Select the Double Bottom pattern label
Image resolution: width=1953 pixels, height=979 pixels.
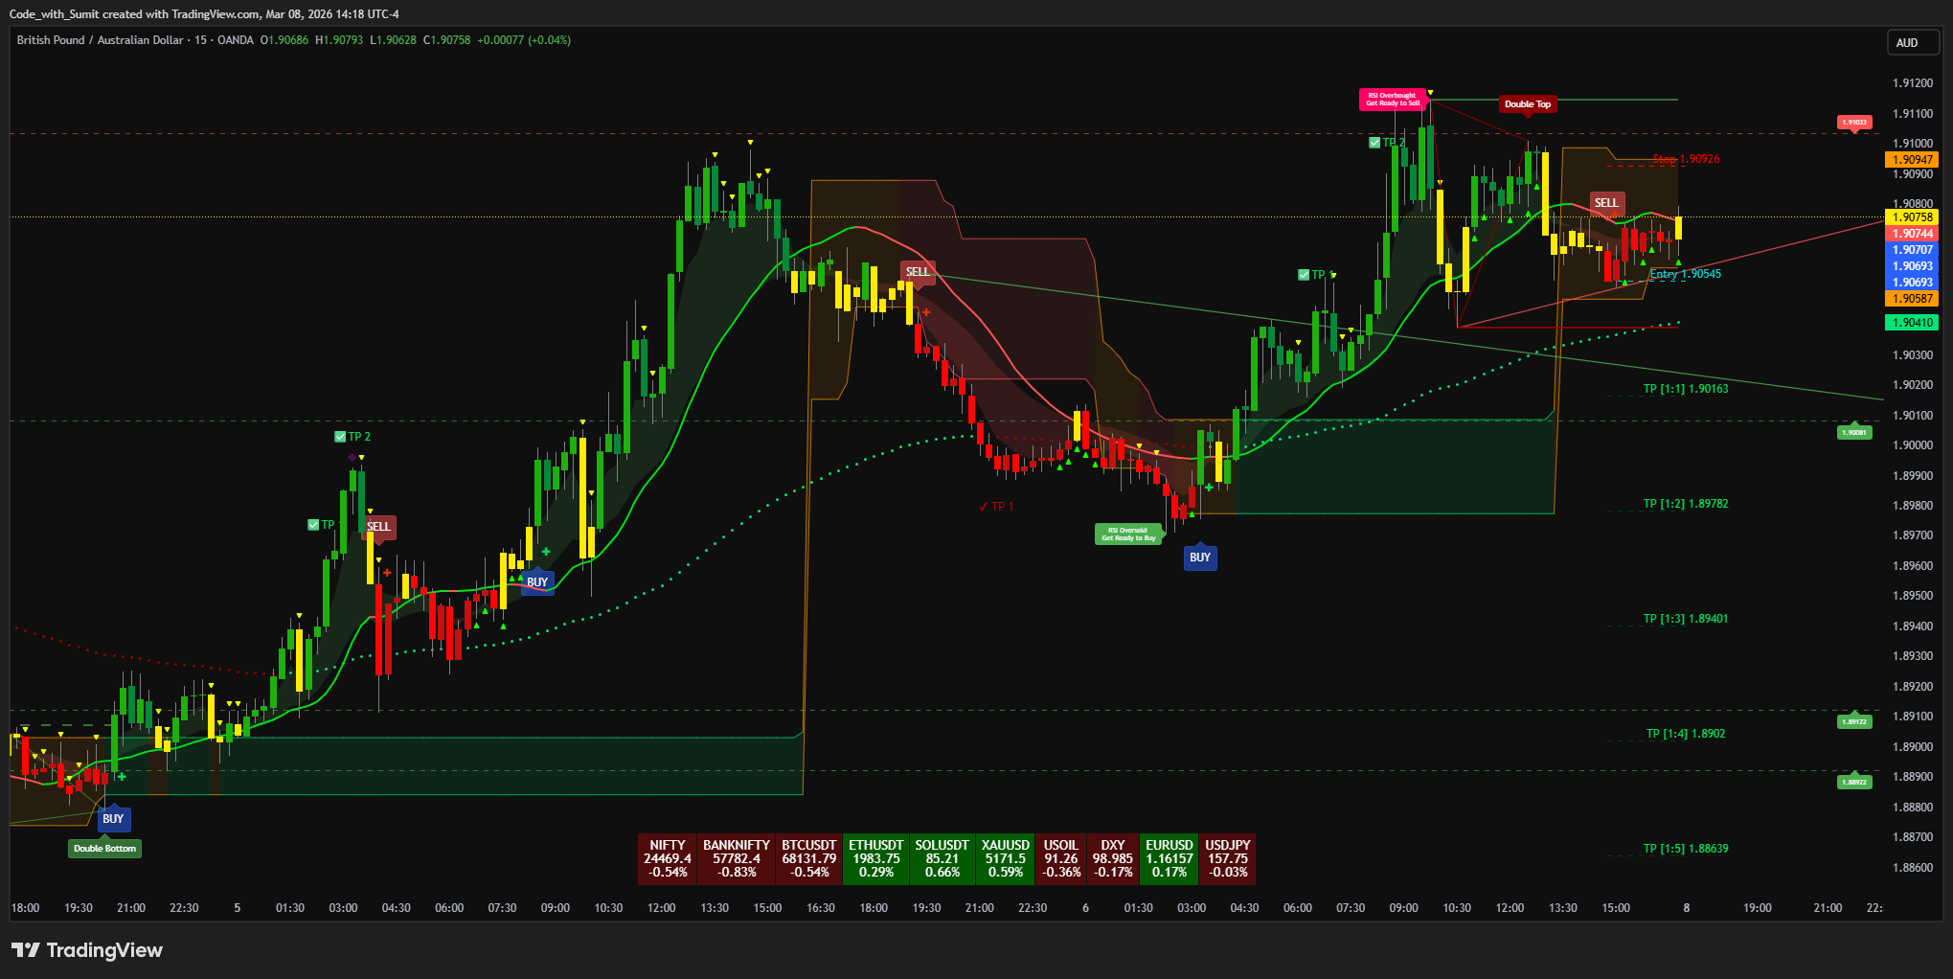coord(105,849)
